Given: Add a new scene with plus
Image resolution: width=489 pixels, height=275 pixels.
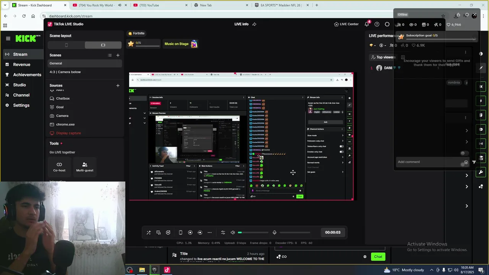Looking at the screenshot, I should pyautogui.click(x=118, y=55).
